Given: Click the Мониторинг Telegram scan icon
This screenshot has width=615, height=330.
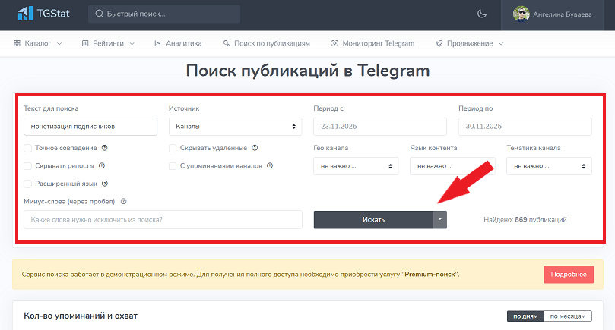Looking at the screenshot, I should tap(334, 43).
